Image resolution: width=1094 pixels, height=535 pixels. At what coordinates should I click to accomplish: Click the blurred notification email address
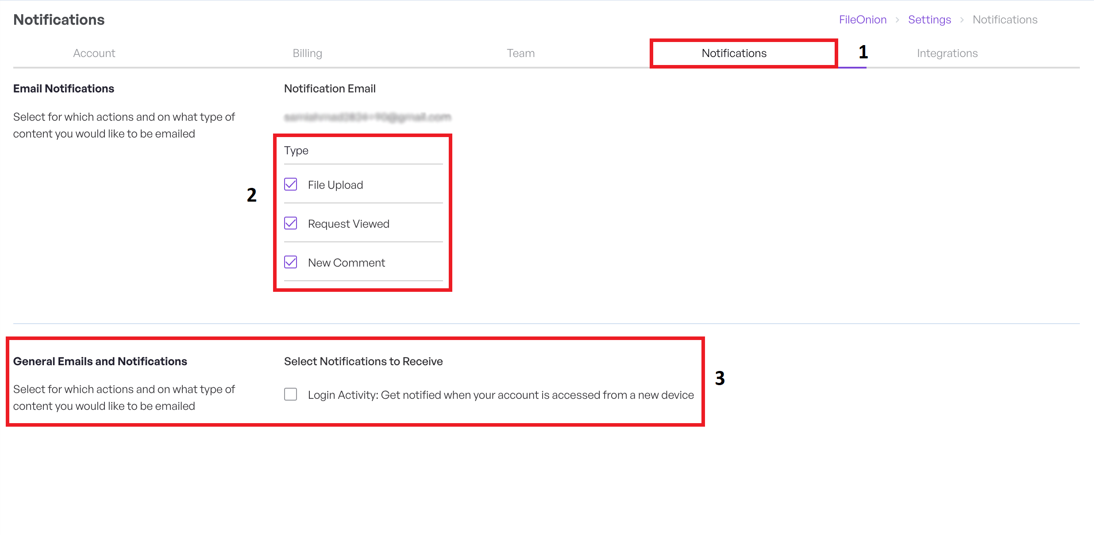pos(367,117)
